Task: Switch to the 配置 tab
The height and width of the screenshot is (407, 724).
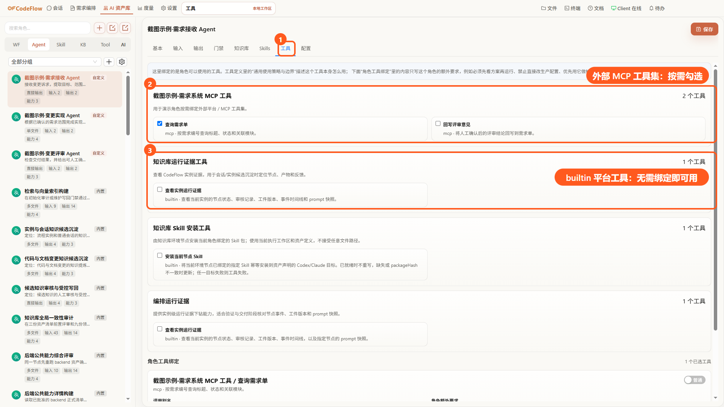Action: 306,48
